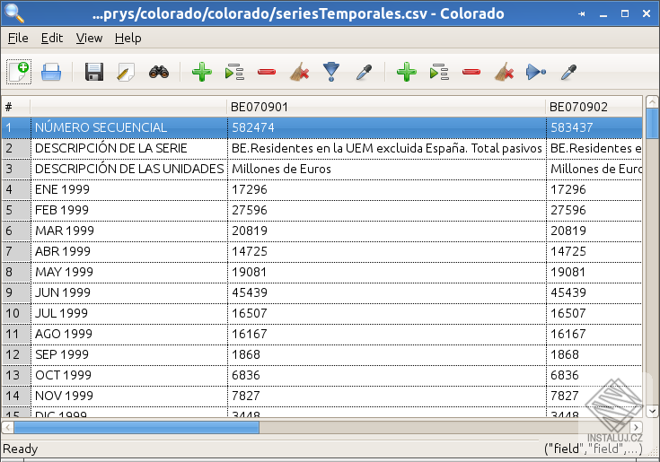This screenshot has height=462, width=660.
Task: Click the first broom clear icon
Action: point(299,72)
